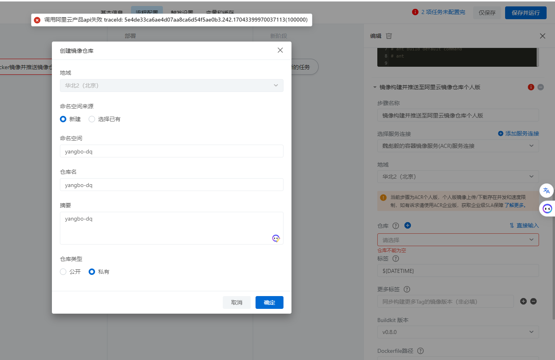Open the 地域 dropdown in the side panel
The image size is (555, 360).
[458, 177]
